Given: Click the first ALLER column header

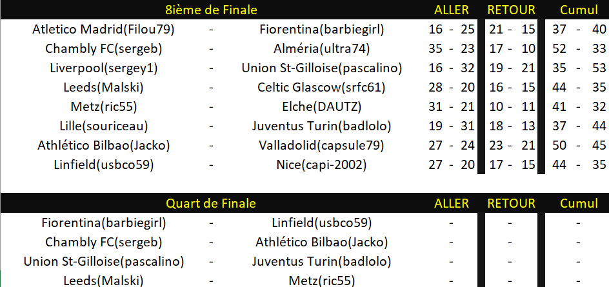Looking at the screenshot, I should (x=452, y=10).
